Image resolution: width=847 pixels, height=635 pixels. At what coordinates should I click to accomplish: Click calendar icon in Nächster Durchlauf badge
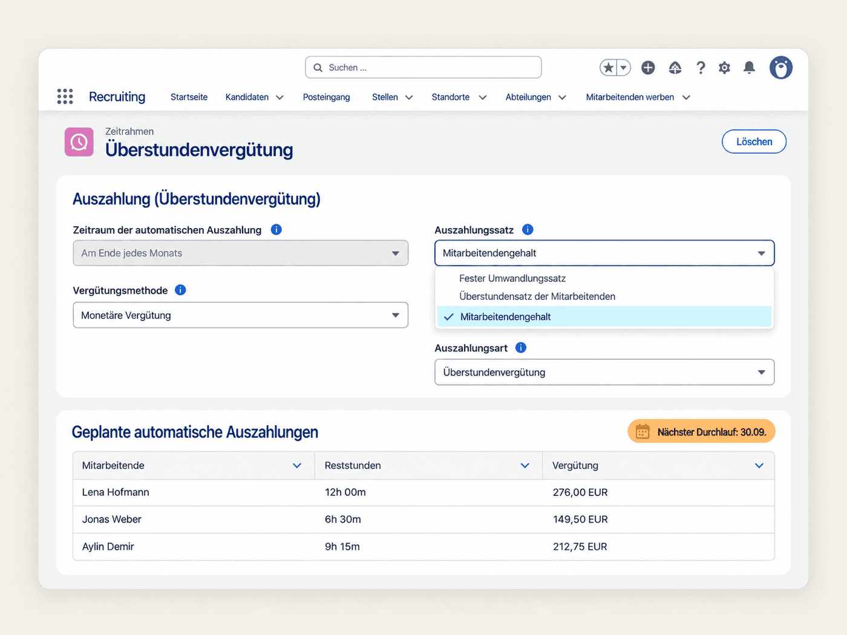643,432
